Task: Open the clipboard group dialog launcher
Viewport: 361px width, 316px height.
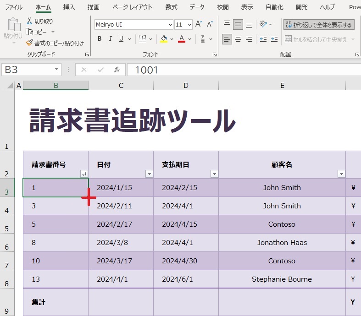Action: click(87, 54)
